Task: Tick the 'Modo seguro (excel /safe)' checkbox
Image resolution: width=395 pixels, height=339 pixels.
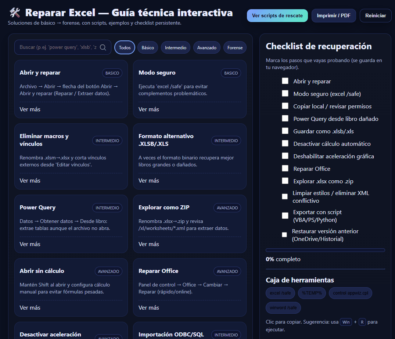Action: click(285, 93)
